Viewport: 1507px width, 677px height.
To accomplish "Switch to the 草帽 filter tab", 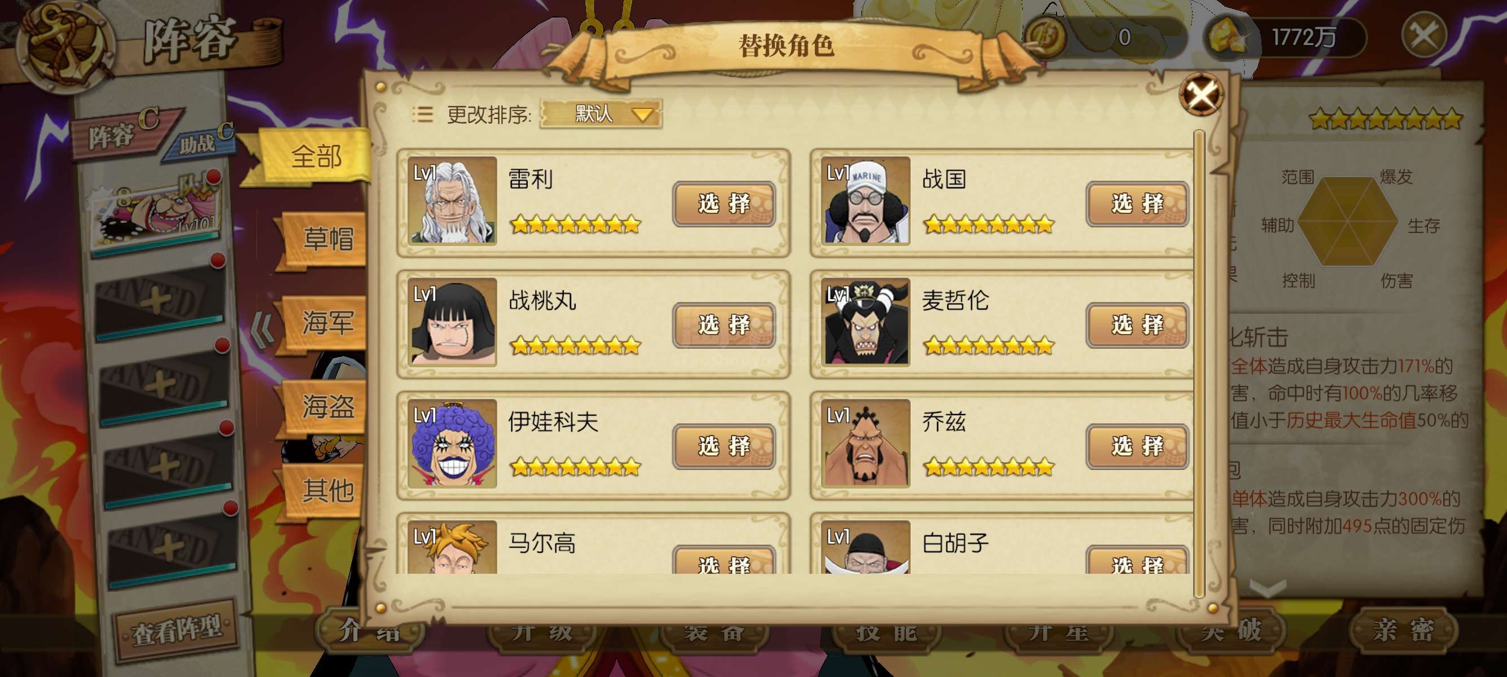I will pos(325,239).
